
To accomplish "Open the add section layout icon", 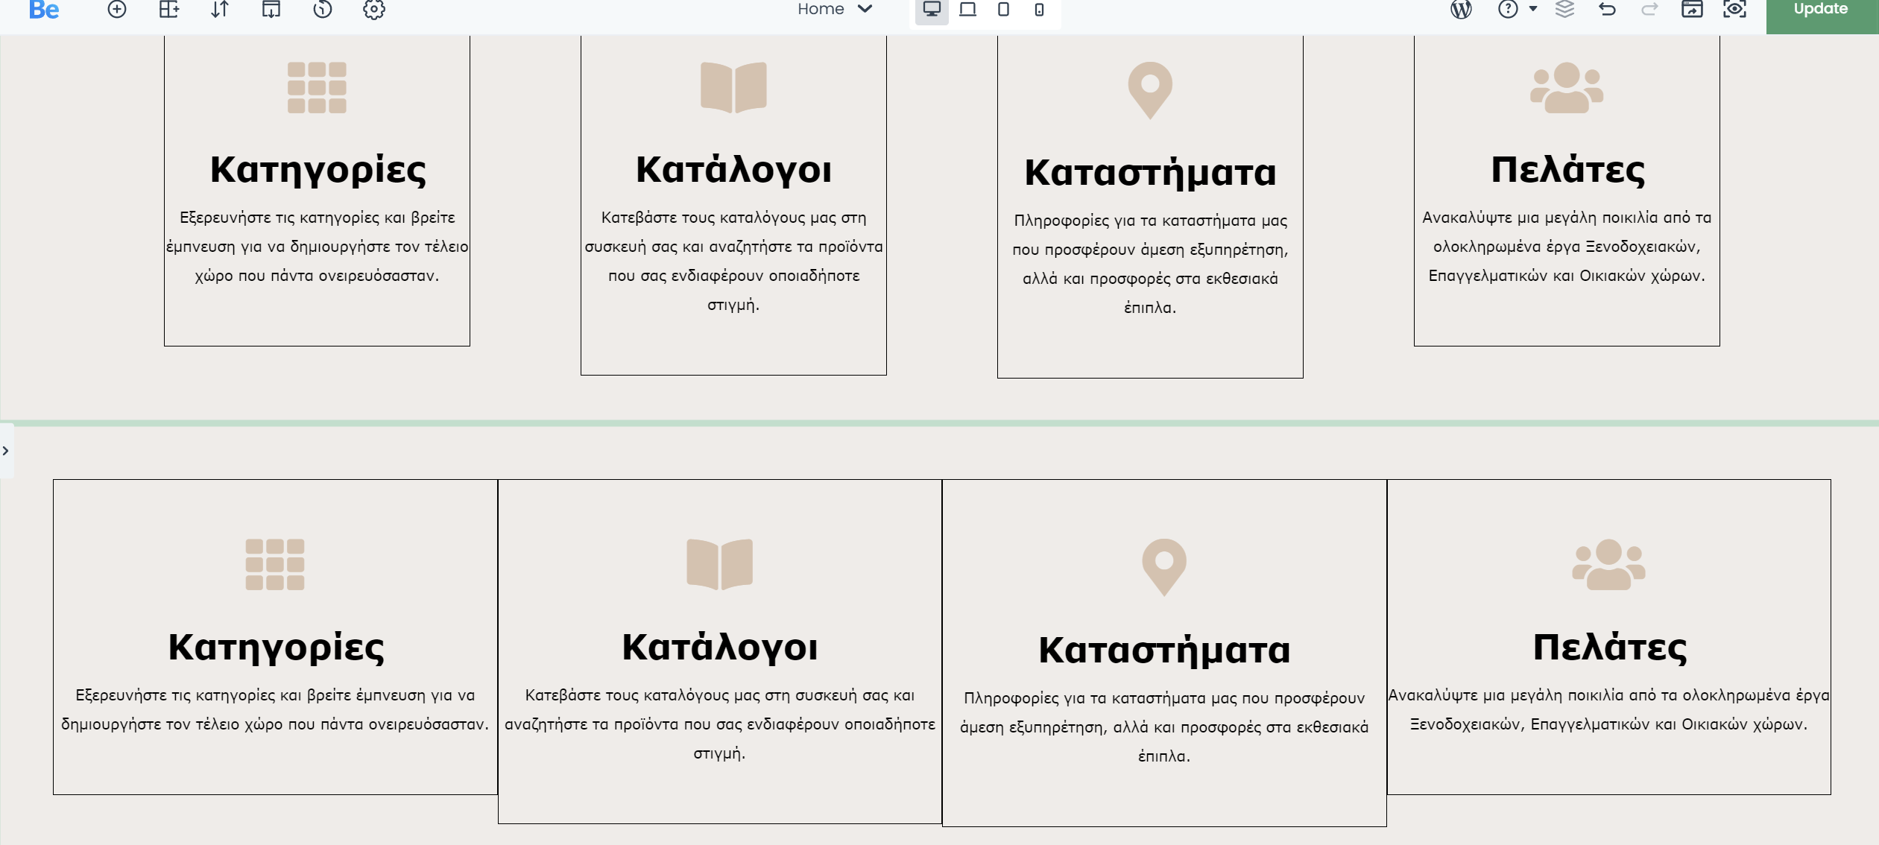I will click(169, 9).
